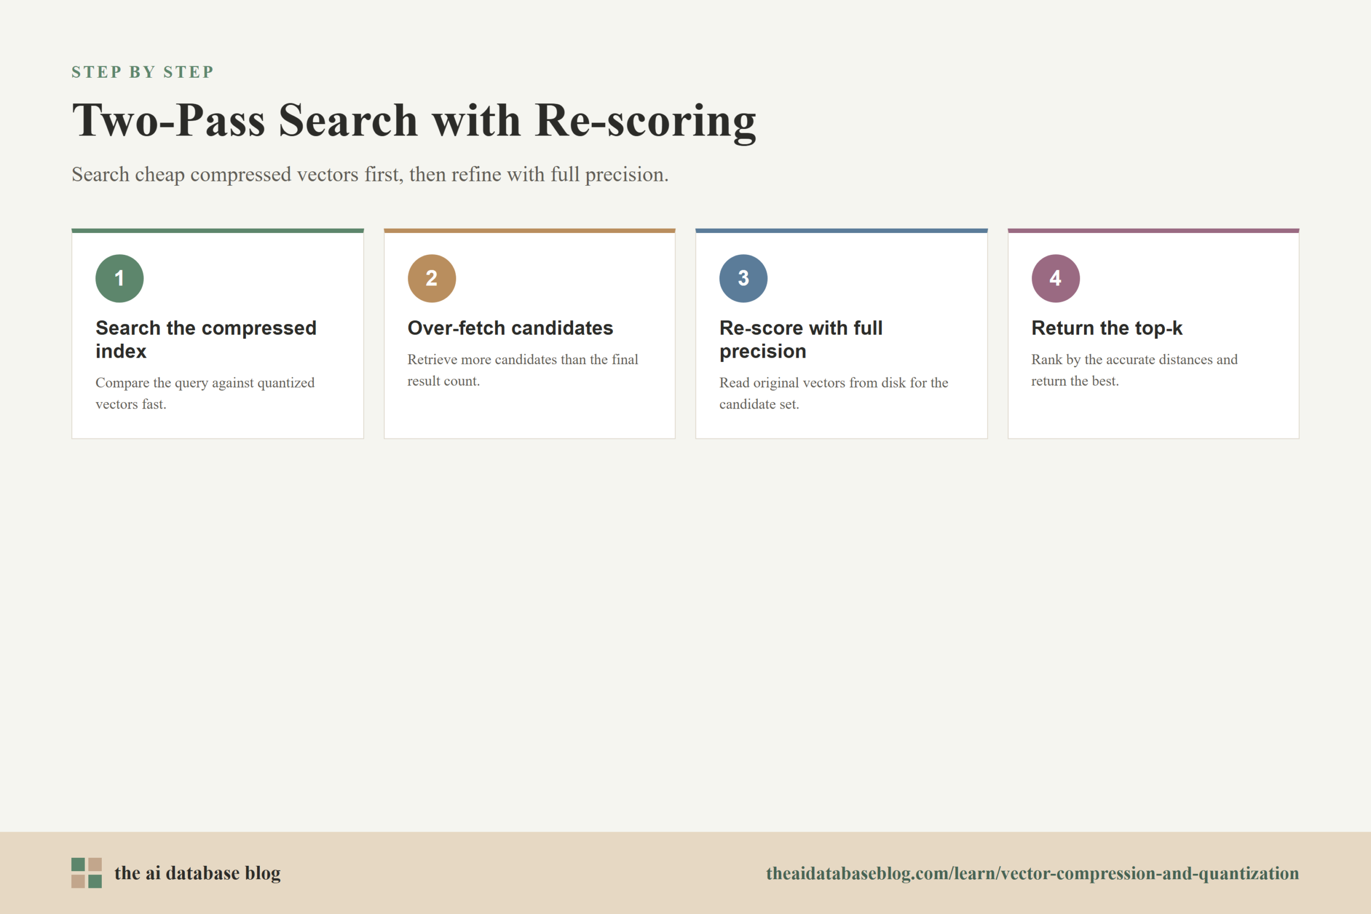This screenshot has width=1371, height=914.
Task: Click 'the ai database blog' brand name
Action: pyautogui.click(x=197, y=873)
